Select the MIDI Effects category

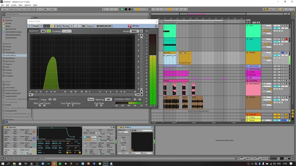(x=10, y=58)
